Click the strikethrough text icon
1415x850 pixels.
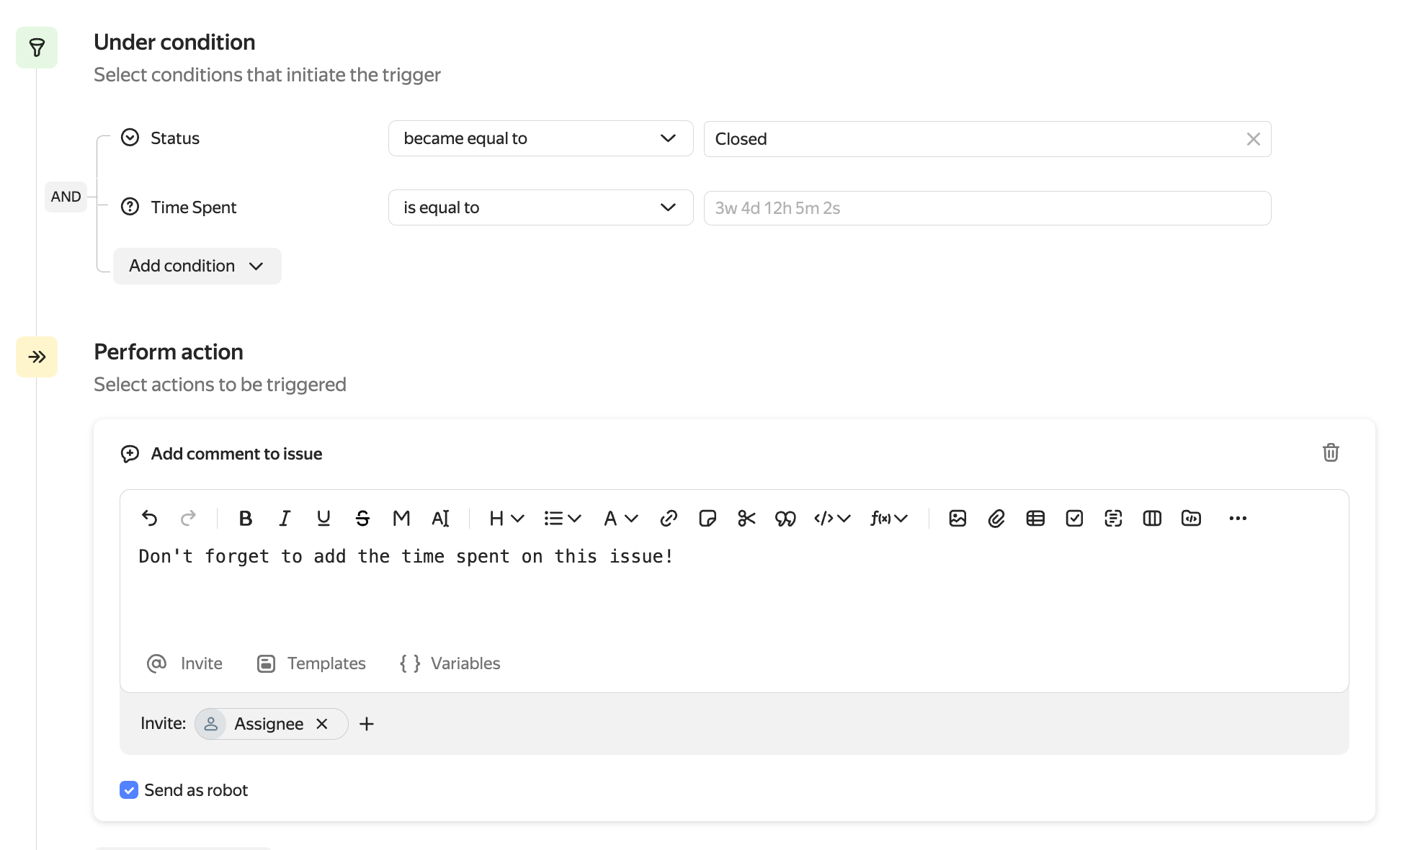pyautogui.click(x=362, y=518)
